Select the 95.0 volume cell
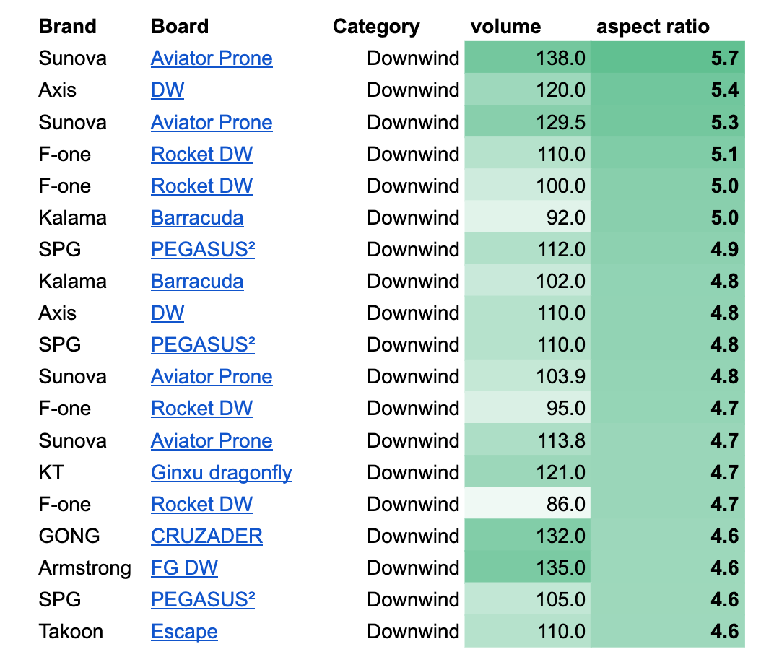The width and height of the screenshot is (761, 657). coord(528,408)
